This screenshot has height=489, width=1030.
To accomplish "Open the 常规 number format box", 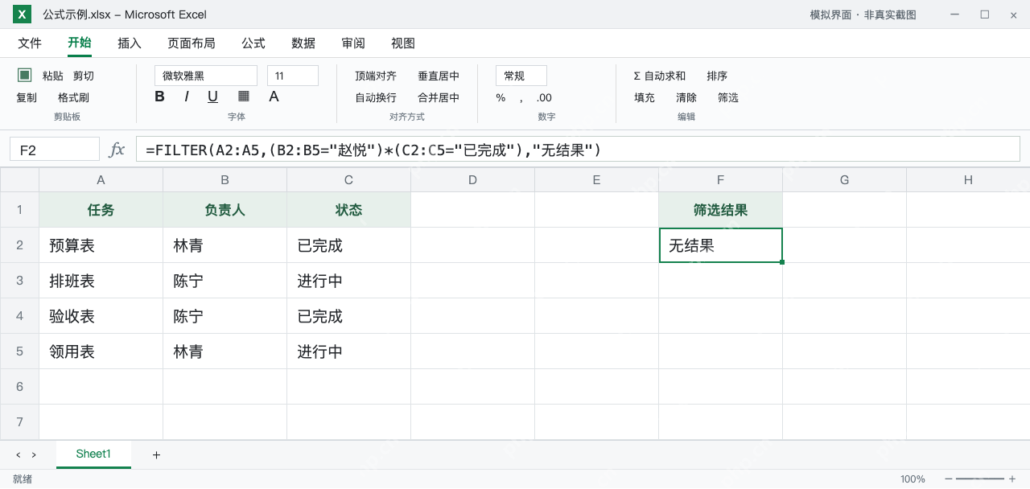I will point(521,76).
